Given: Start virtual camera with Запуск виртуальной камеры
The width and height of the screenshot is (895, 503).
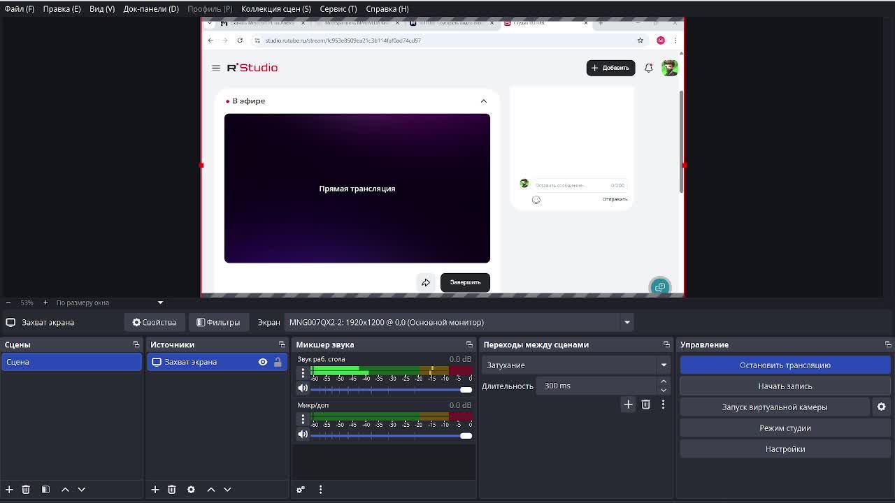Looking at the screenshot, I should pyautogui.click(x=775, y=407).
